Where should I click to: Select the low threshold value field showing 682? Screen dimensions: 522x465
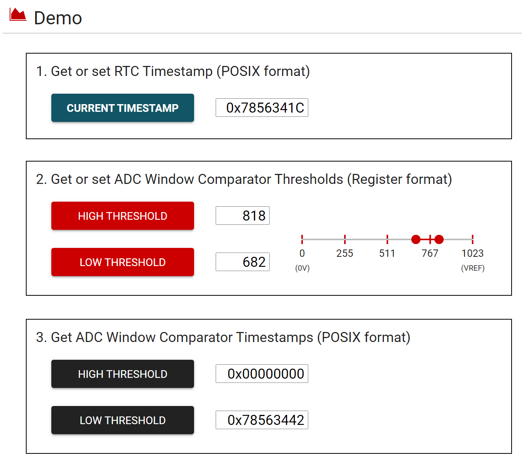(242, 262)
